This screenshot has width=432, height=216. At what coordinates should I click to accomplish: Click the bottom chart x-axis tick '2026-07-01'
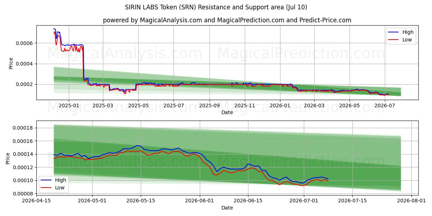(303, 201)
